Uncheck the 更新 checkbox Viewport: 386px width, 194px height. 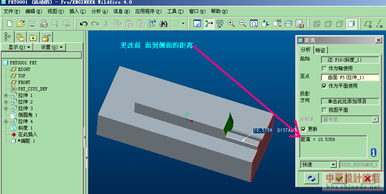click(303, 129)
